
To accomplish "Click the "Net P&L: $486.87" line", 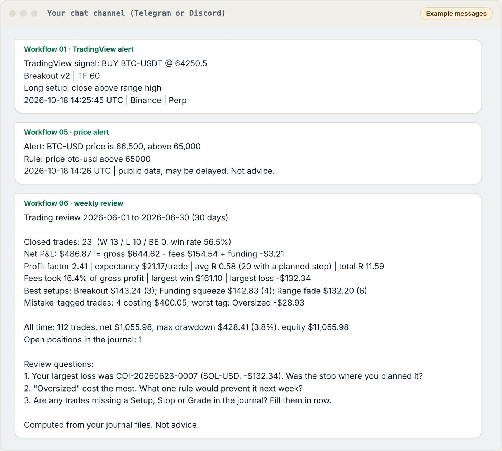I will (154, 254).
